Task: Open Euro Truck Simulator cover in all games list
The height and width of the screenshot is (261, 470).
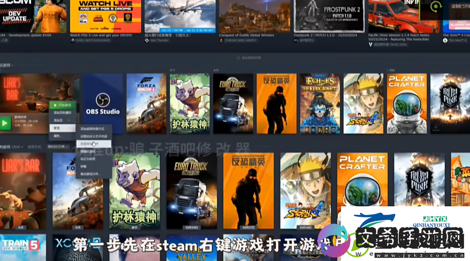Action: click(x=191, y=191)
